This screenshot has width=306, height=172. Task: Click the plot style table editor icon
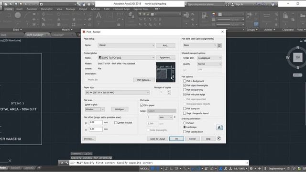click(x=219, y=45)
